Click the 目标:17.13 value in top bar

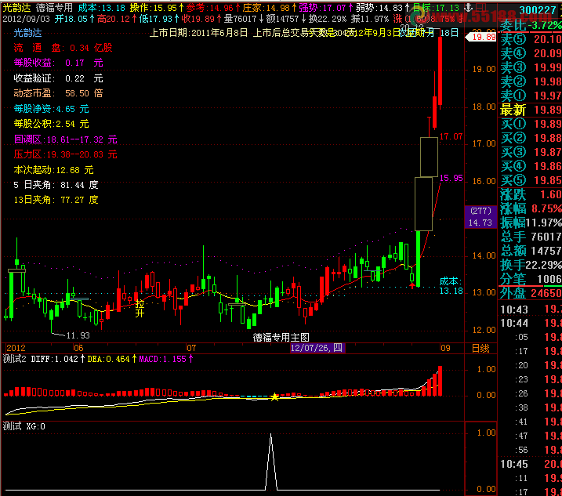coord(436,8)
